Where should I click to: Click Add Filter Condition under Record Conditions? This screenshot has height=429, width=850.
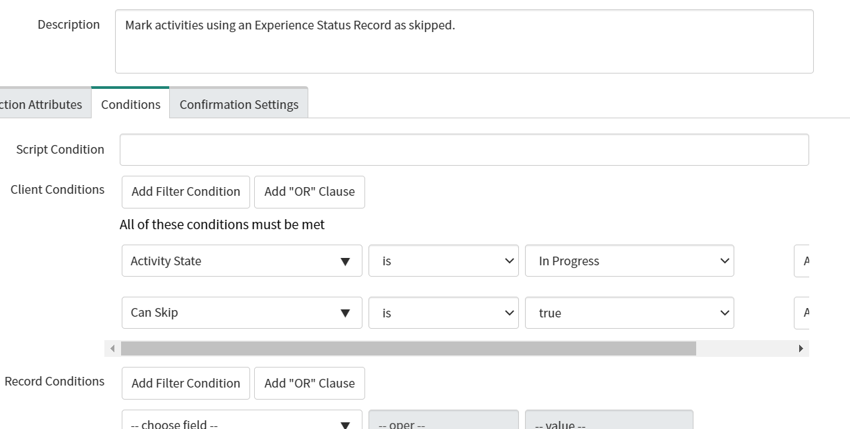[185, 383]
